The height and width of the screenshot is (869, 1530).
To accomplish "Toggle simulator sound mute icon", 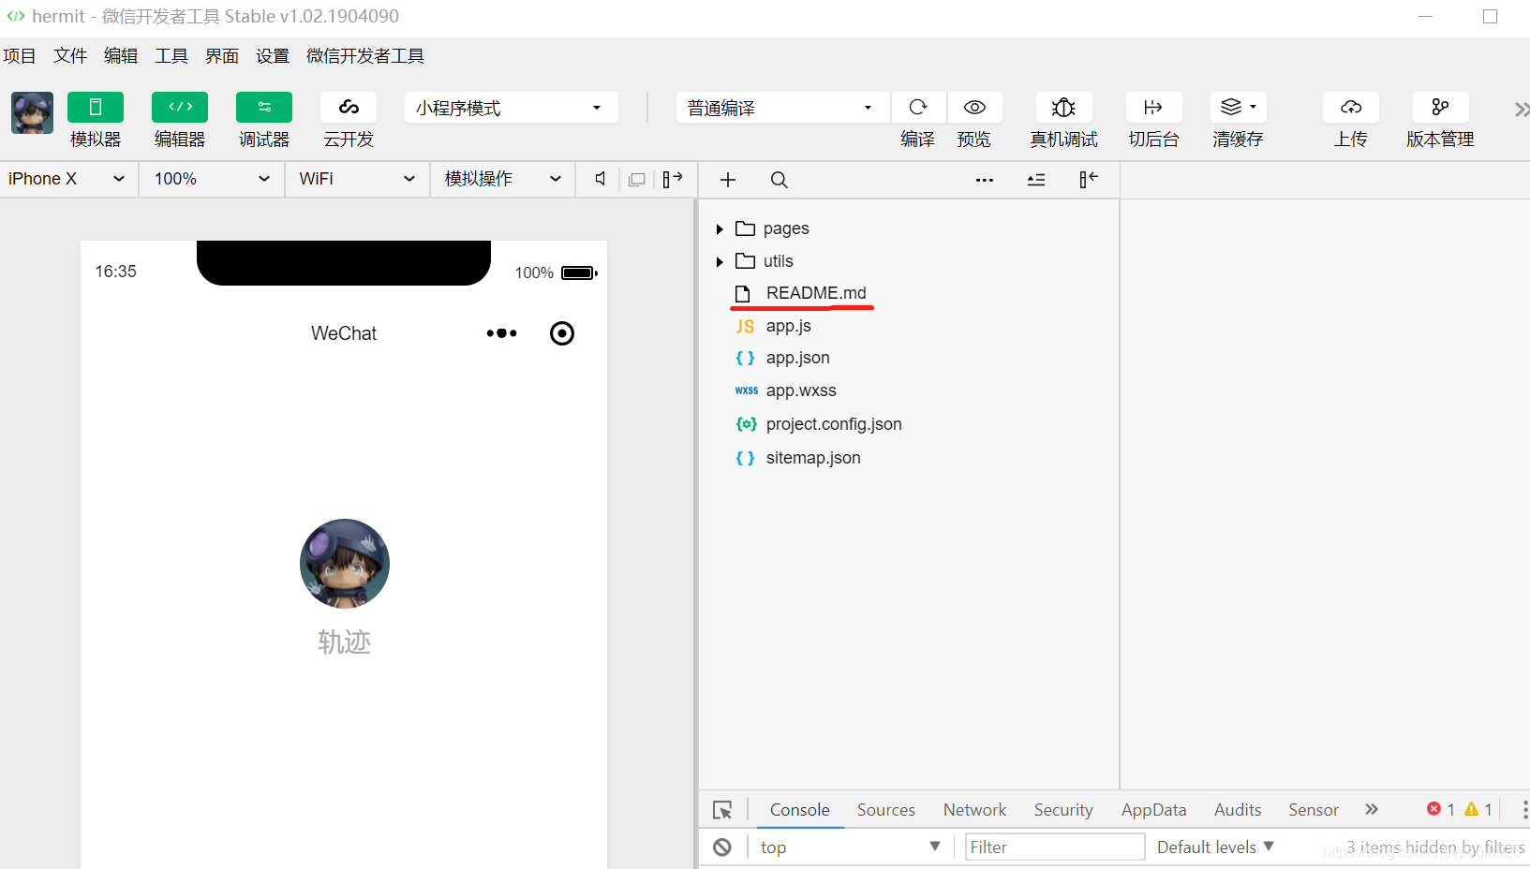I will pyautogui.click(x=600, y=179).
